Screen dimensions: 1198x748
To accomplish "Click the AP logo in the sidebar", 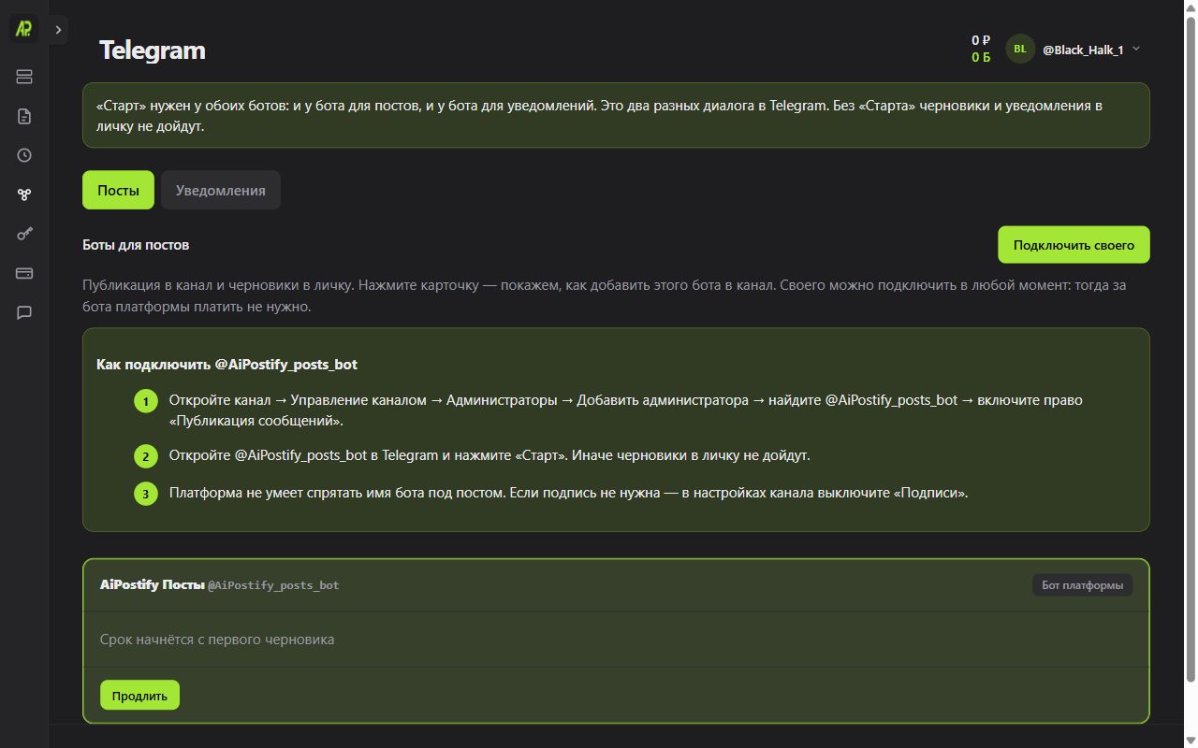I will coord(23,29).
